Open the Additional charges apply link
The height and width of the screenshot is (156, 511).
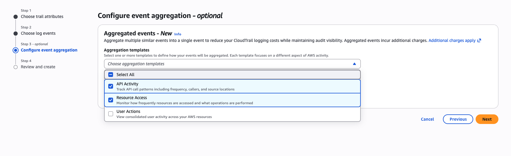click(x=452, y=40)
